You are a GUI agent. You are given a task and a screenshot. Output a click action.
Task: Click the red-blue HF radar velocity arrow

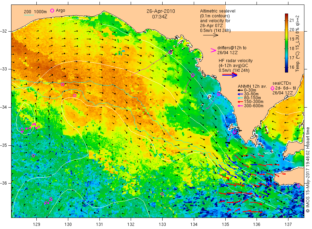(229, 75)
